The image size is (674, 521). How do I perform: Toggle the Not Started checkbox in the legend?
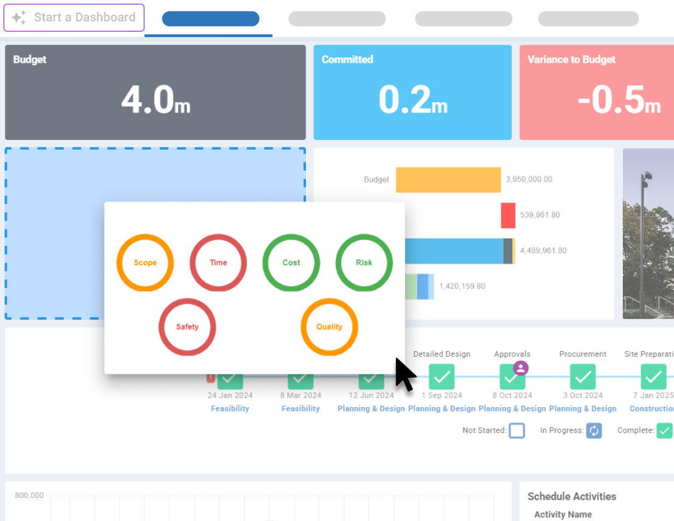[x=517, y=430]
